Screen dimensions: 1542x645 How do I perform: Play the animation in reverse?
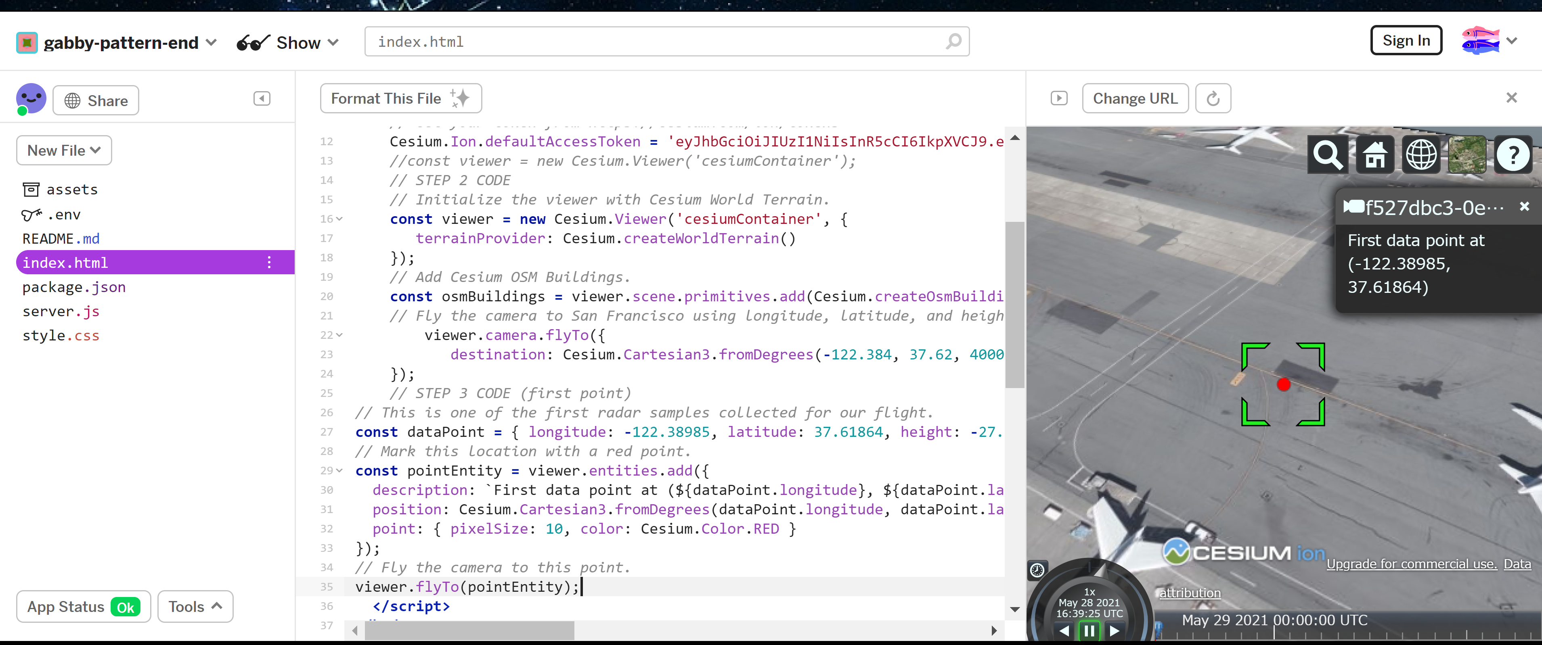(1064, 630)
